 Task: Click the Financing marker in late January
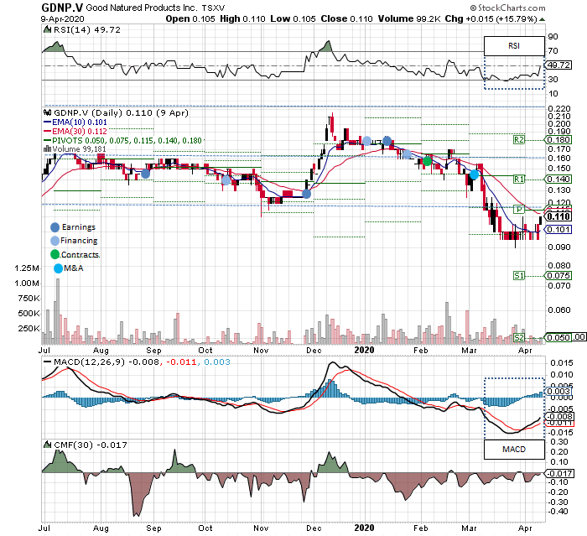pos(408,154)
